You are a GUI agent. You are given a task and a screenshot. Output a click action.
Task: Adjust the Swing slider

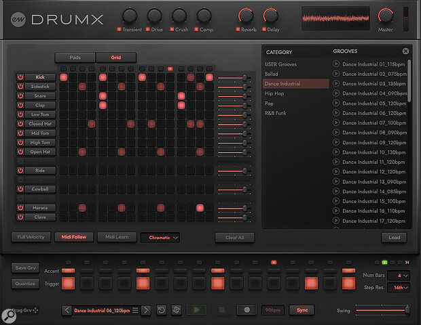pos(382,310)
